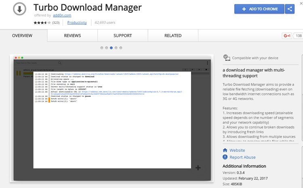Click the Turbo Download Manager extension logo icon

click(x=19, y=9)
